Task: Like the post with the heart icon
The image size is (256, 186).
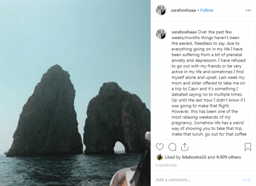Action: 160,147
